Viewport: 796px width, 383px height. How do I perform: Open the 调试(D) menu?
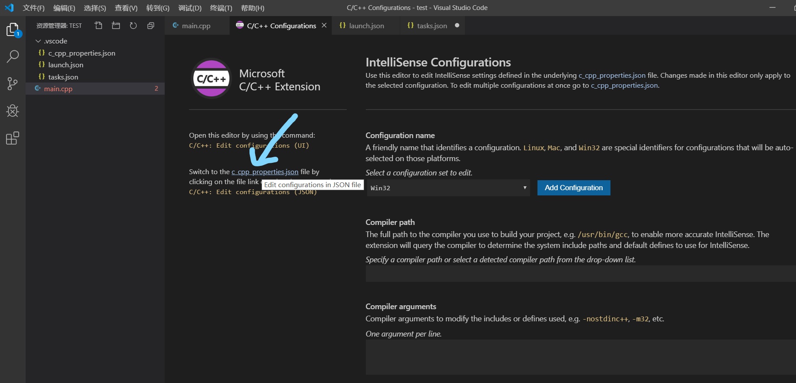(190, 8)
